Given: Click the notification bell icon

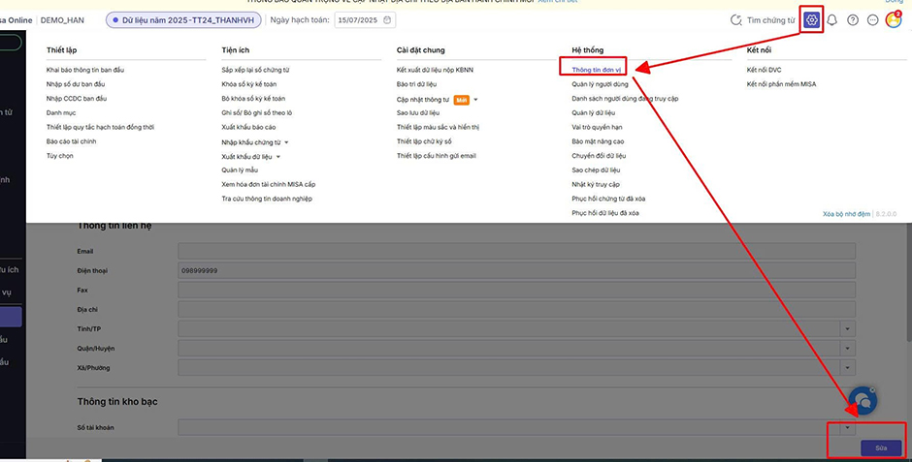Looking at the screenshot, I should [x=831, y=19].
